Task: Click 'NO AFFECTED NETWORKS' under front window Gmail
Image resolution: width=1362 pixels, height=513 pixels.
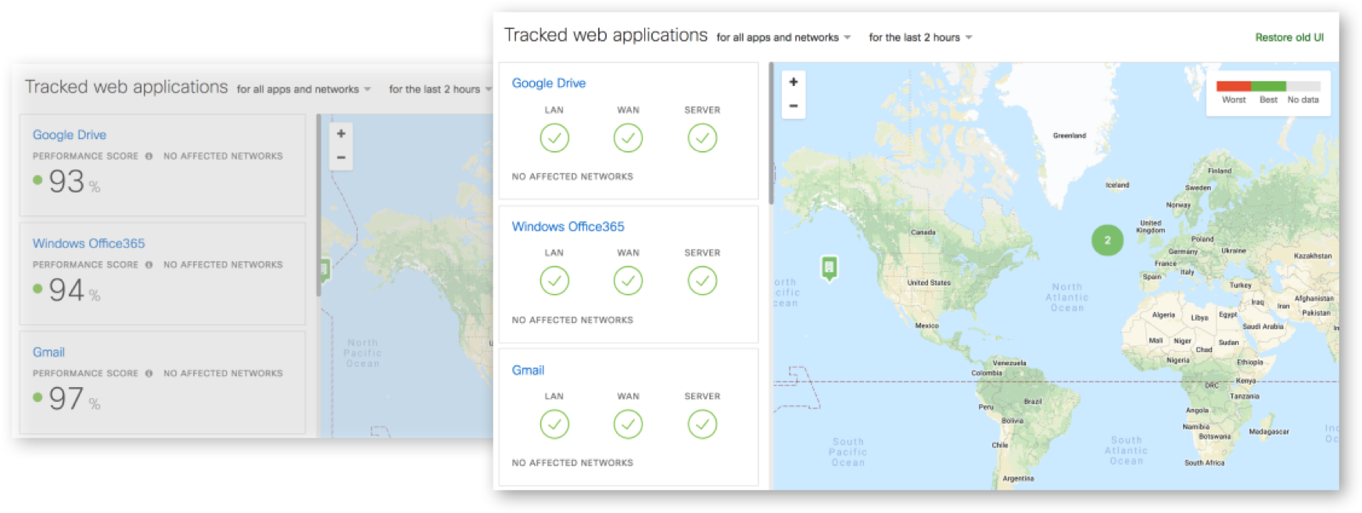Action: [572, 463]
